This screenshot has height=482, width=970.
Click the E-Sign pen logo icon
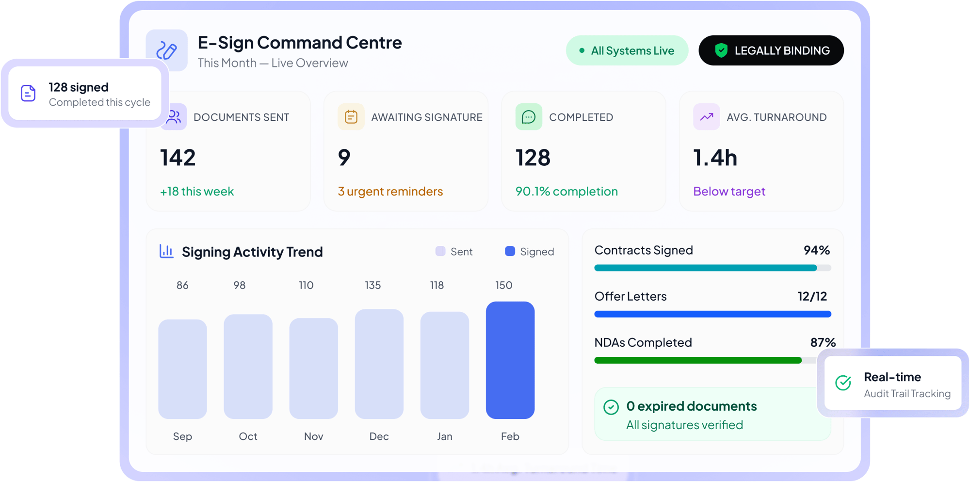(166, 50)
